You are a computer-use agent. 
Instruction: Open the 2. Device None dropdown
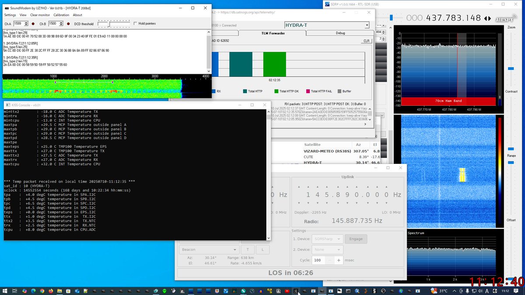(x=326, y=250)
